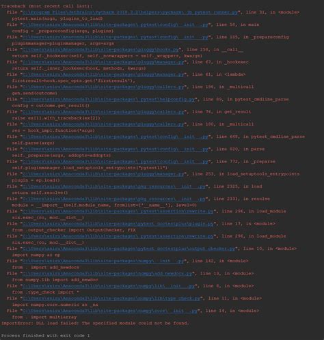
Task: Jump to the output_checker.py file link
Action: coord(129,249)
